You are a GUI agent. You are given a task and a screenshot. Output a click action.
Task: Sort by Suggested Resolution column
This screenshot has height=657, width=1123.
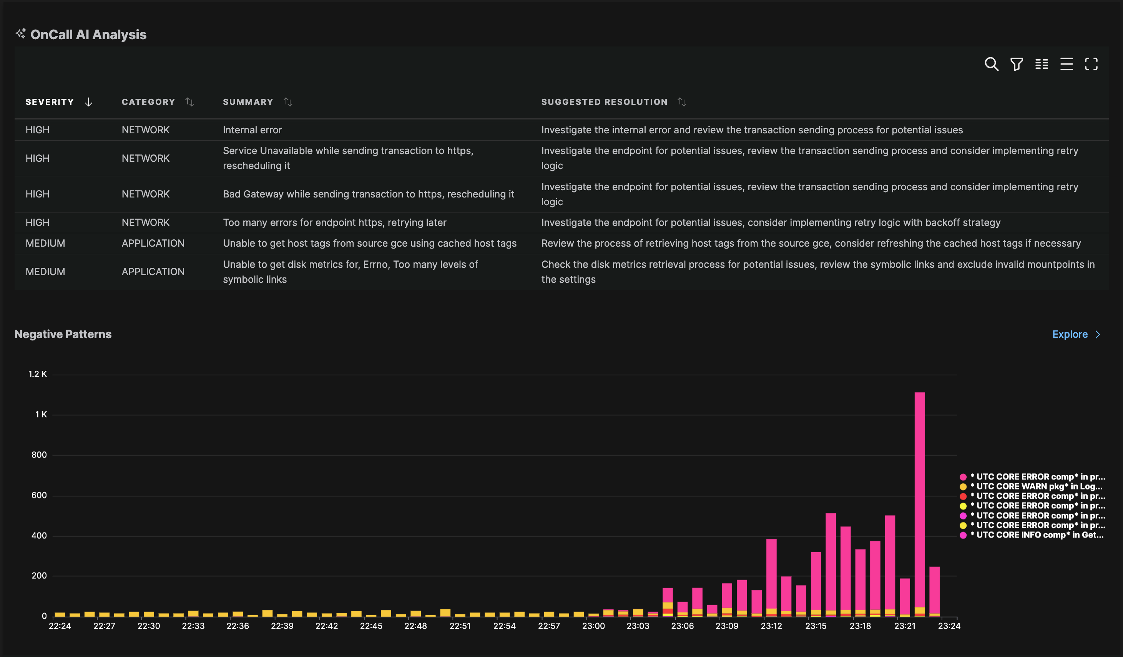click(682, 102)
